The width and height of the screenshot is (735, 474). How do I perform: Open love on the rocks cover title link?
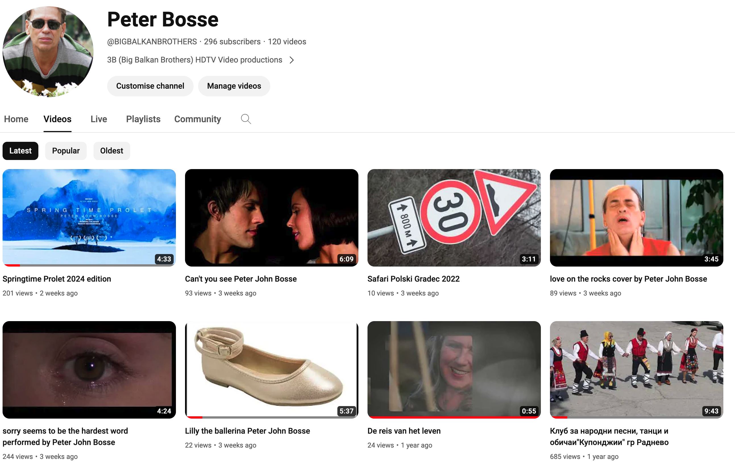(x=628, y=279)
